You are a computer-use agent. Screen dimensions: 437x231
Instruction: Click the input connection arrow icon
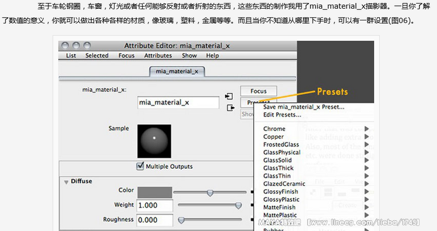click(229, 96)
